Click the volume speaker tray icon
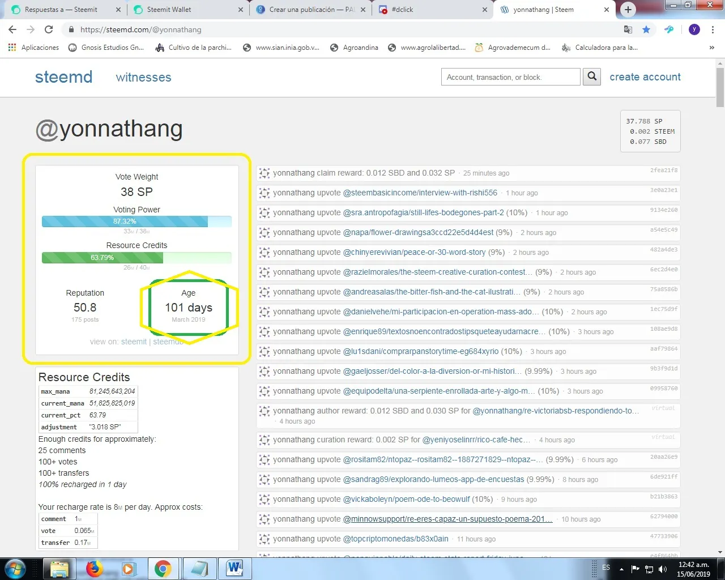Image resolution: width=725 pixels, height=580 pixels. [663, 569]
